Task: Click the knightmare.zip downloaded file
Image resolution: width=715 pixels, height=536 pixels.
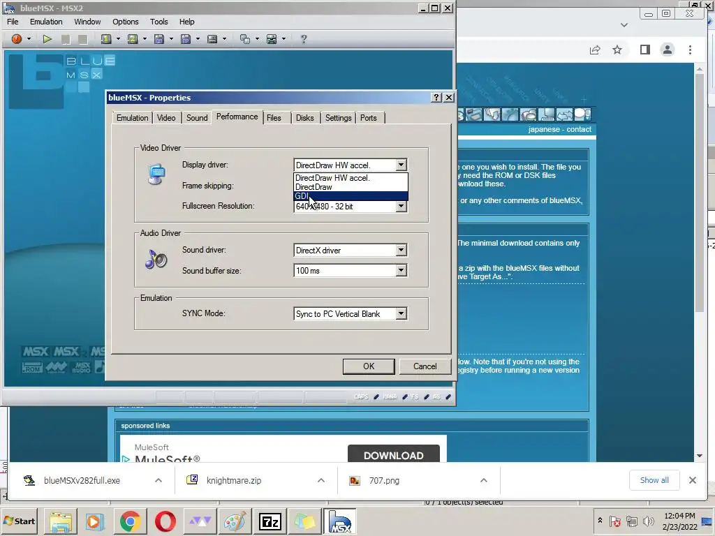Action: (x=233, y=480)
